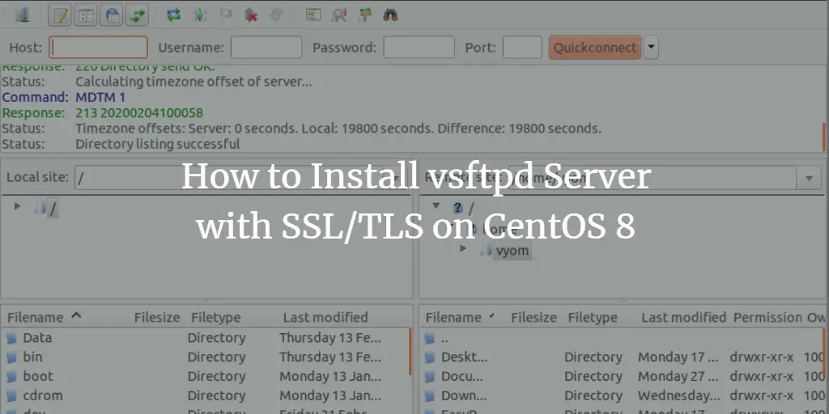Search files with the binoculars icon
The width and height of the screenshot is (829, 414).
coord(390,15)
